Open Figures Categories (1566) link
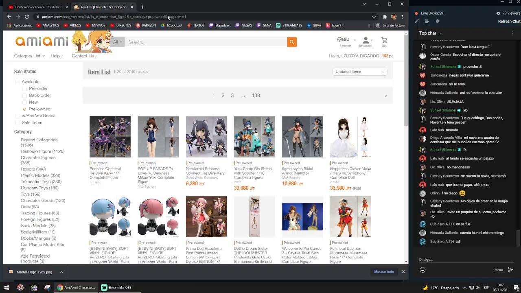The height and width of the screenshot is (293, 521). (x=39, y=142)
